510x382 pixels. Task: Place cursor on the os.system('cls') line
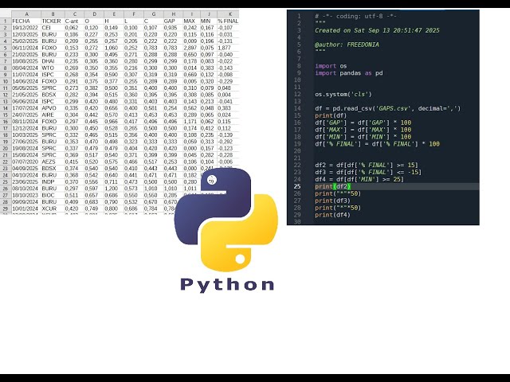click(343, 94)
